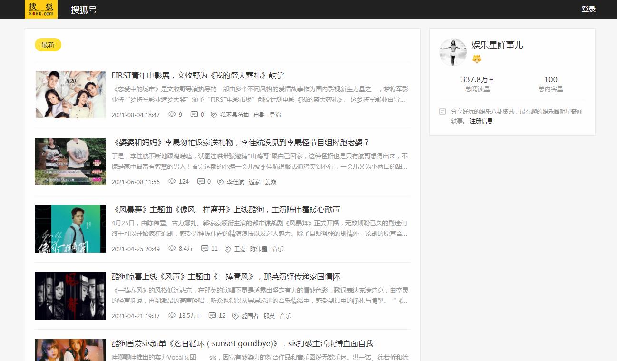
Task: Open article FIRST青年电影展，文牧野为《我的盛大葬礼》鼓掌
Action: tap(198, 75)
